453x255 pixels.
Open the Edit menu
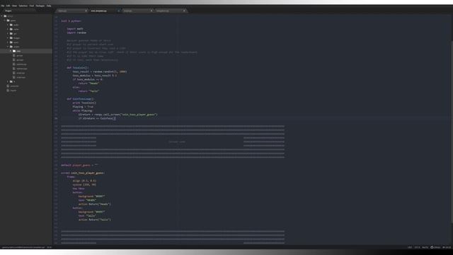(x=8, y=6)
